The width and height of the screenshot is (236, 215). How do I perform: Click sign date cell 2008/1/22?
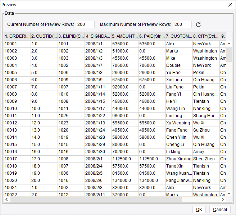pyautogui.click(x=98, y=116)
